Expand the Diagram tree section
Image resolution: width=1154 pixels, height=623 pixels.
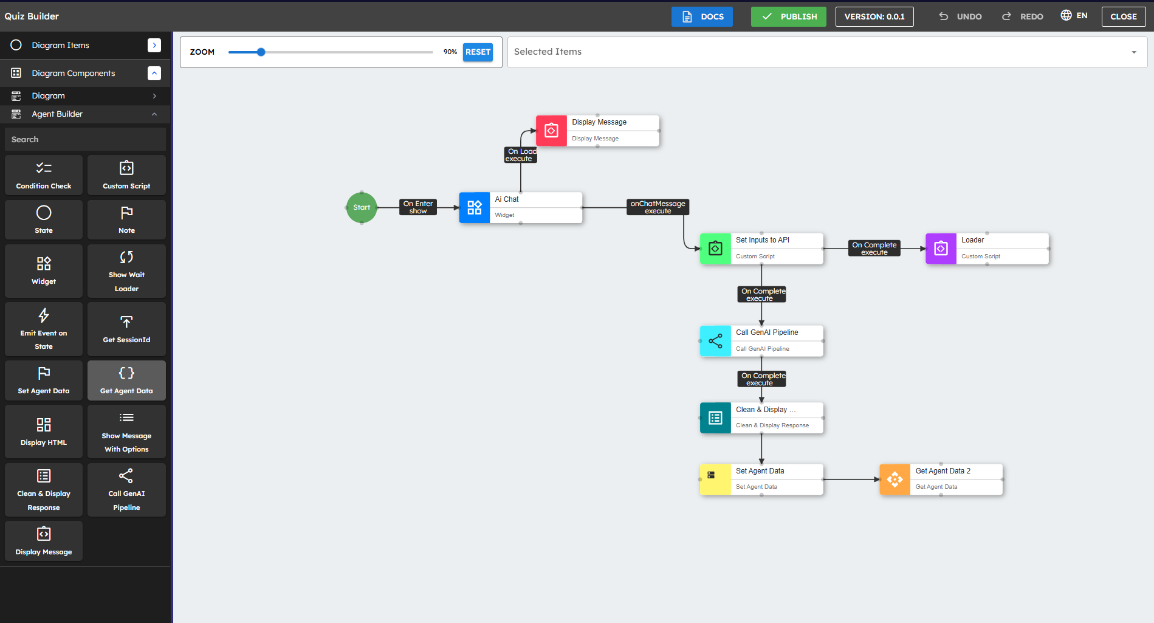[154, 96]
